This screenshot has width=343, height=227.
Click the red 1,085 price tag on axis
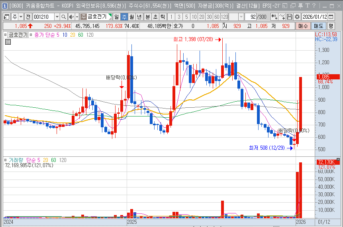[x=328, y=77]
